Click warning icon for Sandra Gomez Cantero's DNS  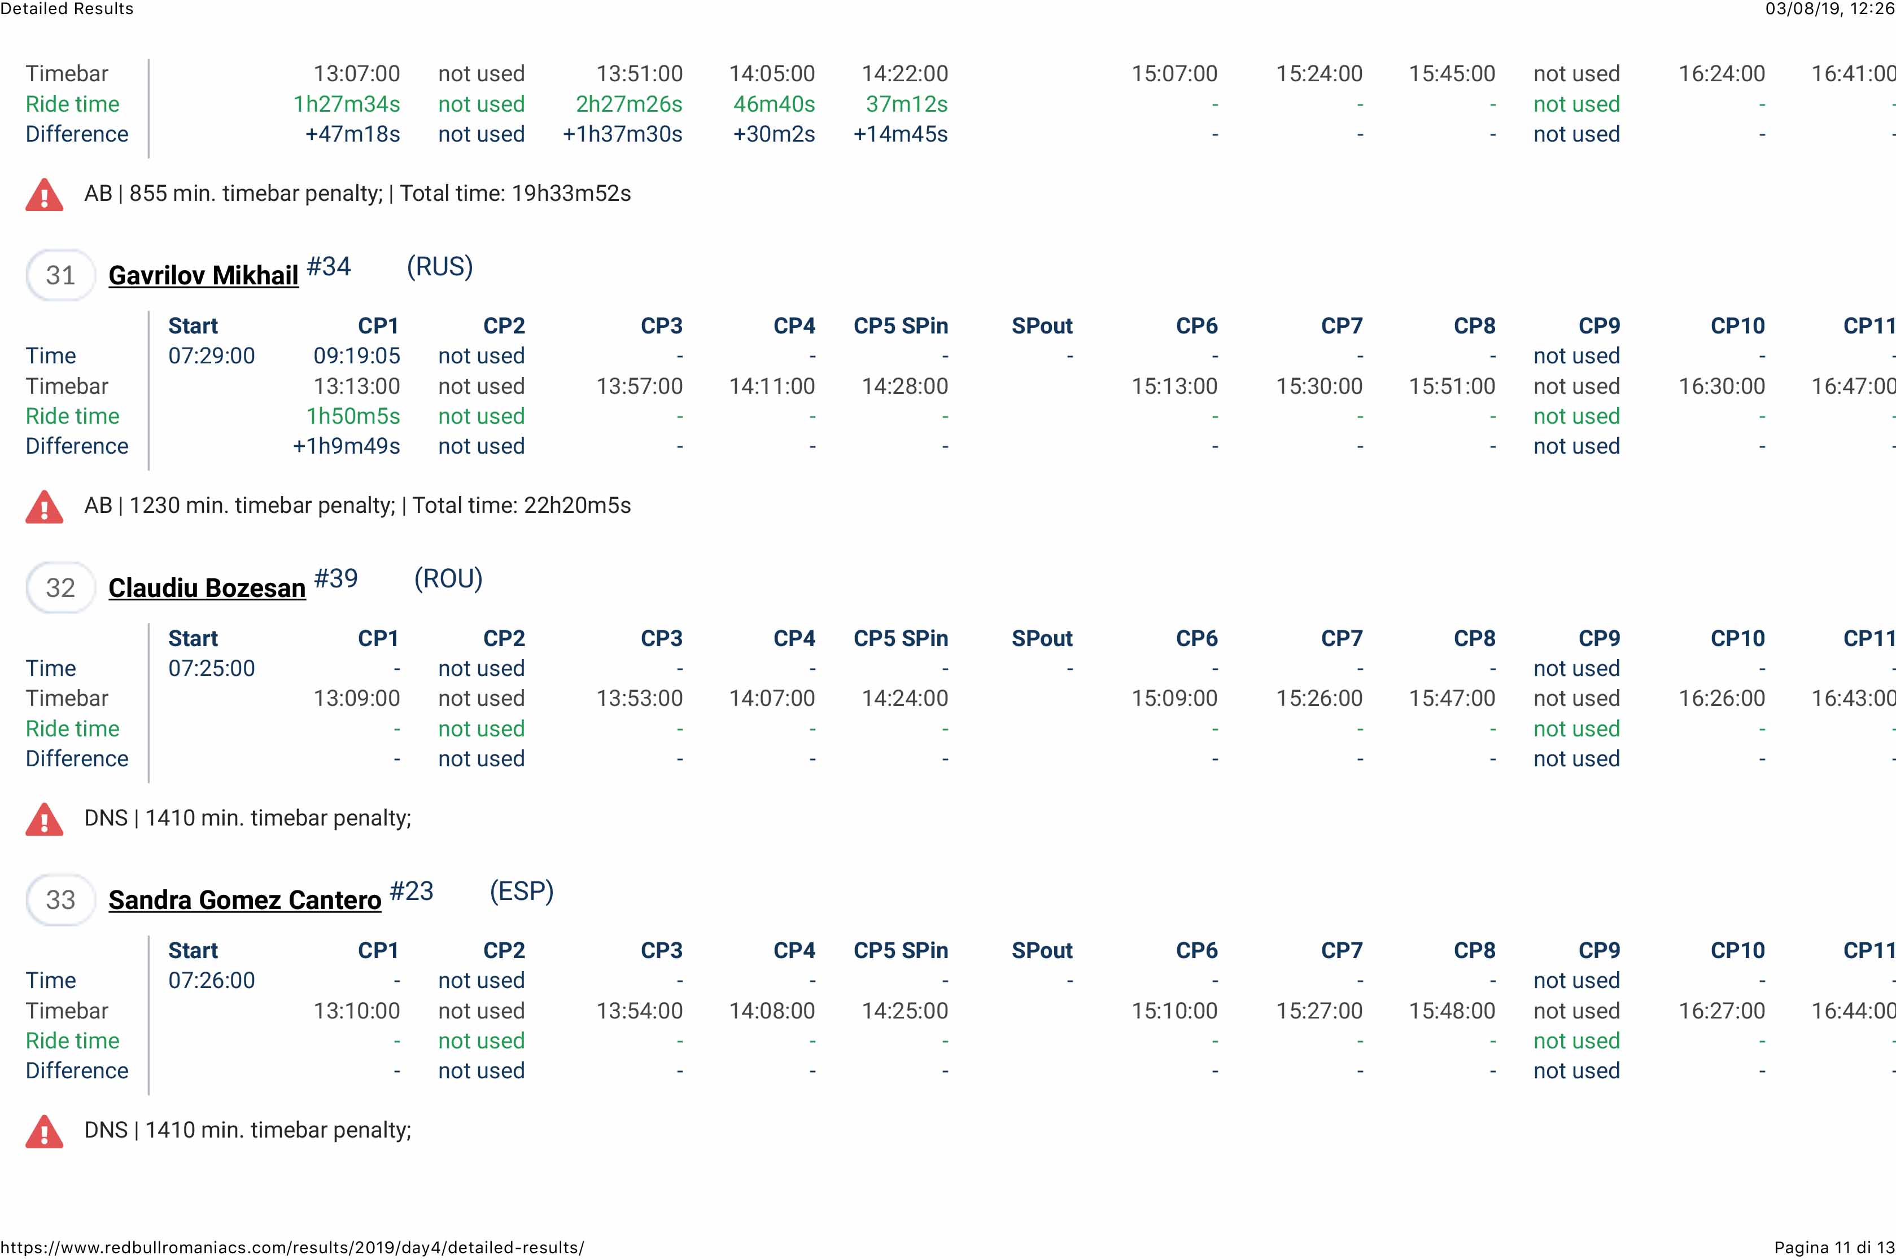pyautogui.click(x=44, y=1131)
